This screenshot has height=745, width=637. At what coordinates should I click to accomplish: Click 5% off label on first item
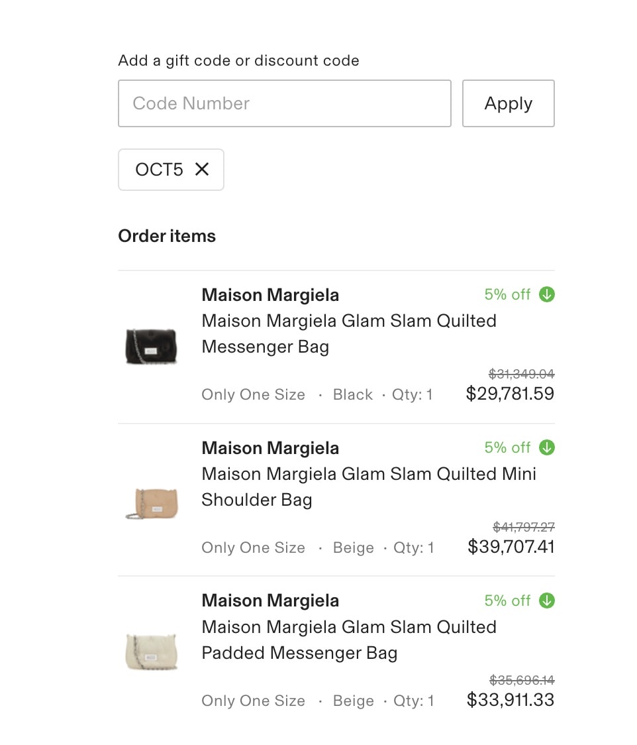pyautogui.click(x=507, y=294)
